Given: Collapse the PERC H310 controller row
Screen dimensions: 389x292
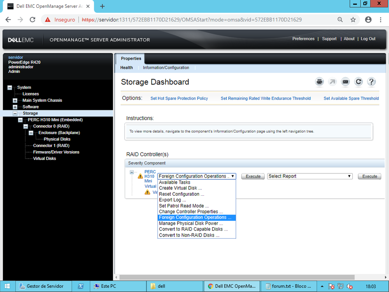Looking at the screenshot, I should (x=132, y=172).
